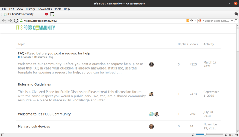Open a new tab with the plus icon
The width and height of the screenshot is (239, 137).
(52, 14)
